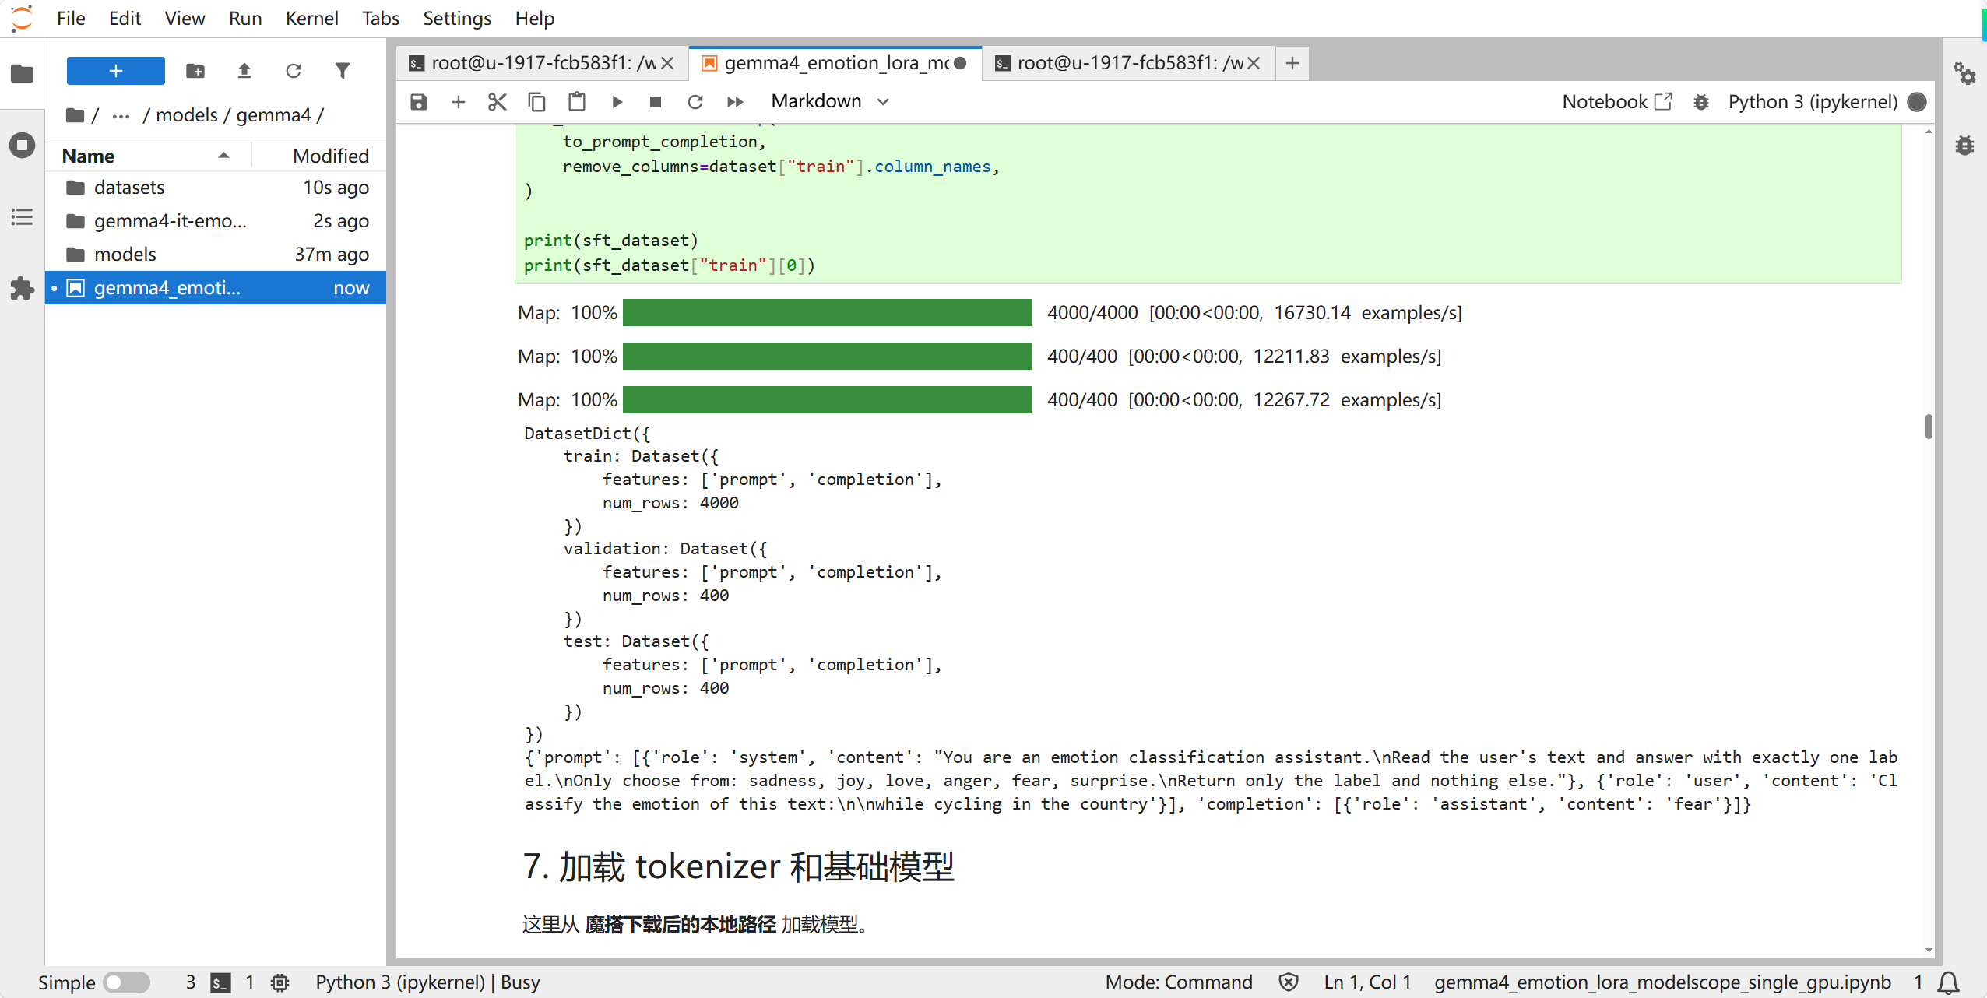Click the terminals count icon in status bar
This screenshot has height=998, width=1987.
tap(220, 982)
